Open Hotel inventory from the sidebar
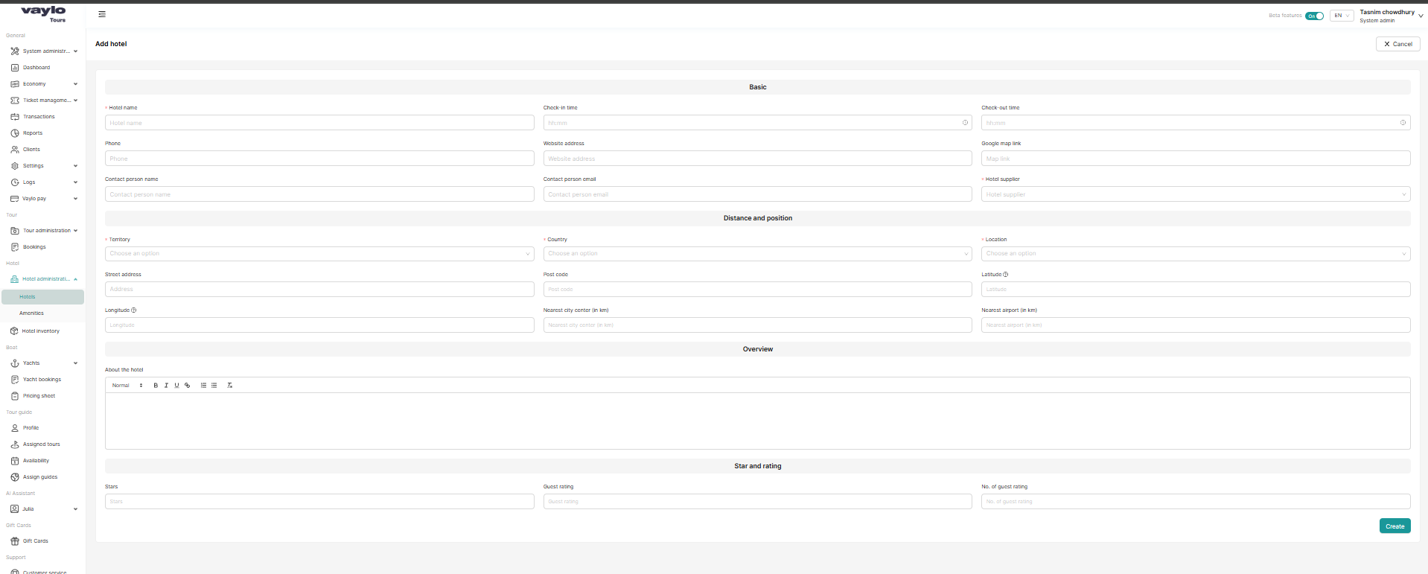The height and width of the screenshot is (574, 1428). pyautogui.click(x=40, y=331)
